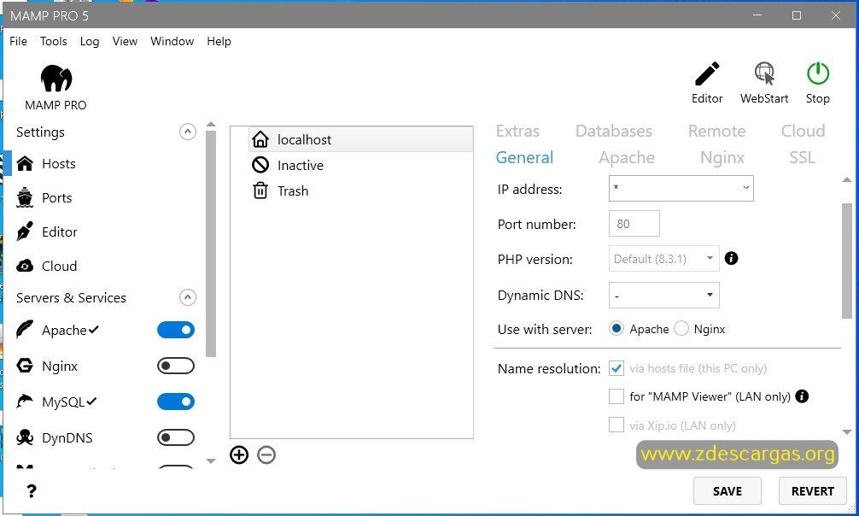859x516 pixels.
Task: Toggle the MySQL server switch
Action: click(176, 402)
